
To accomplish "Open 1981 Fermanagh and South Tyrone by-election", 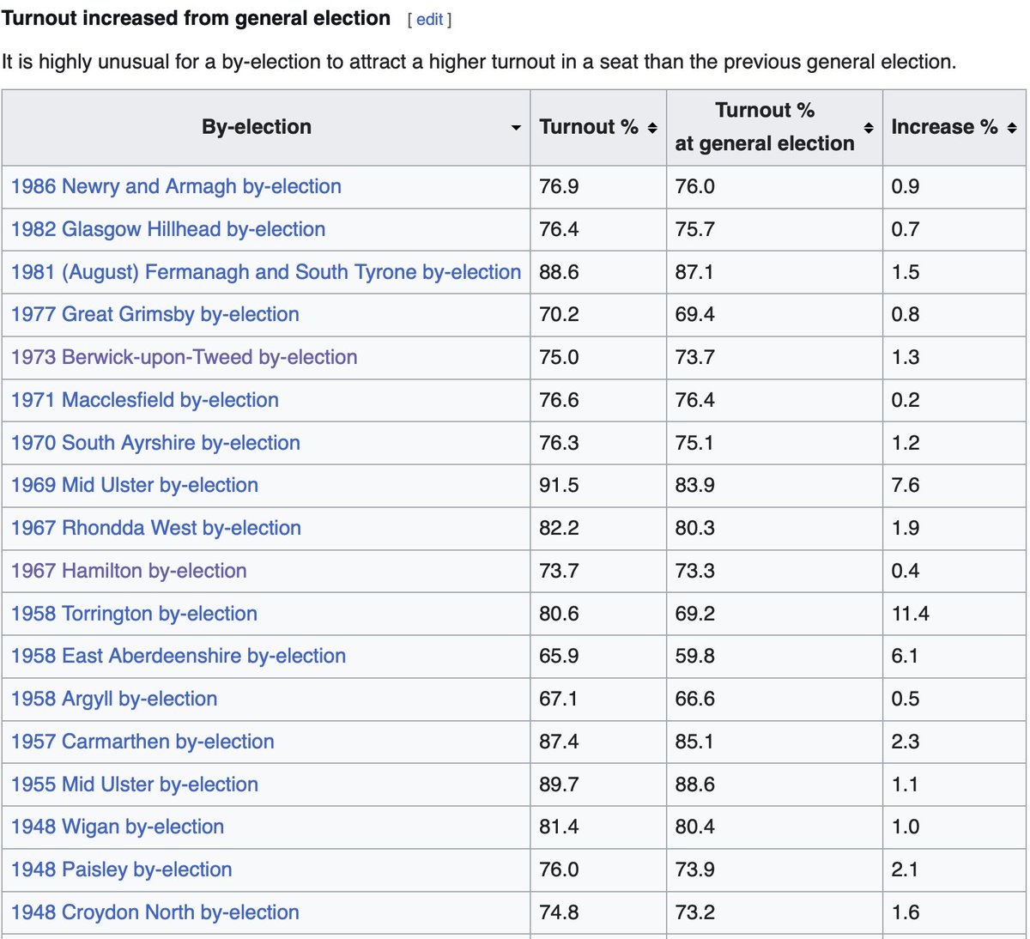I will pyautogui.click(x=266, y=272).
